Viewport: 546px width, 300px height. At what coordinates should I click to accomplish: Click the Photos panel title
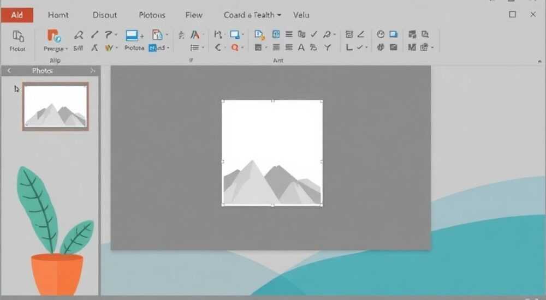[42, 71]
